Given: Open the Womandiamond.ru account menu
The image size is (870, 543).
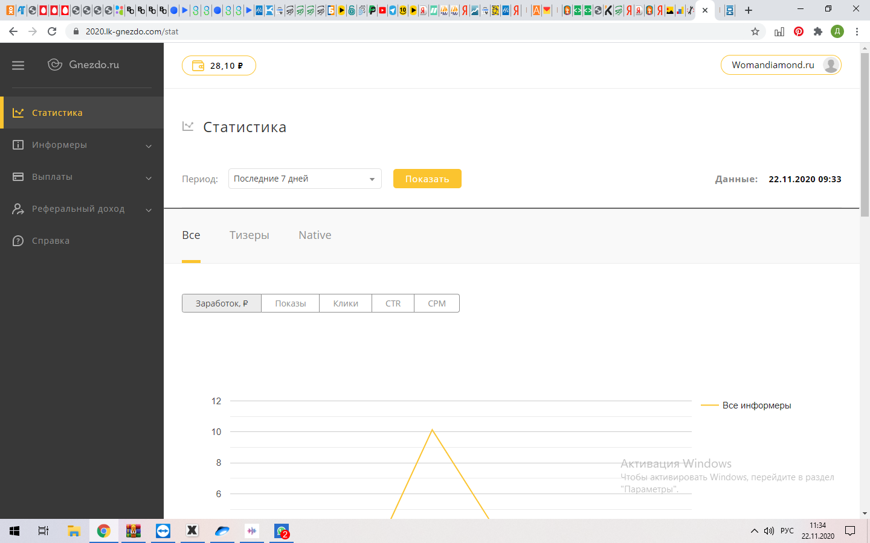Looking at the screenshot, I should coord(781,65).
